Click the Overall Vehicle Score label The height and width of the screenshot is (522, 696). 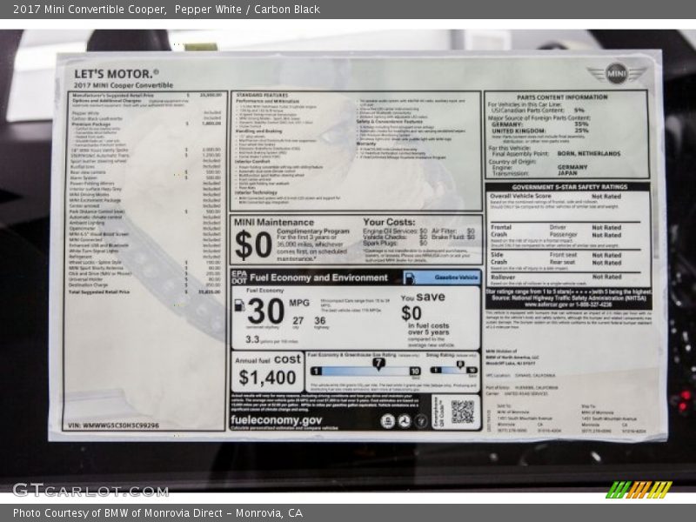coord(520,196)
